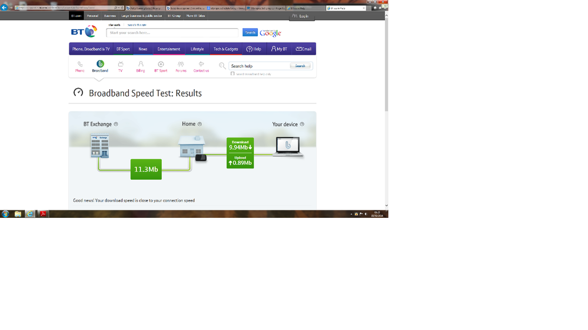The height and width of the screenshot is (330, 588).
Task: Tick the search broadband help only checkbox
Action: pyautogui.click(x=232, y=74)
